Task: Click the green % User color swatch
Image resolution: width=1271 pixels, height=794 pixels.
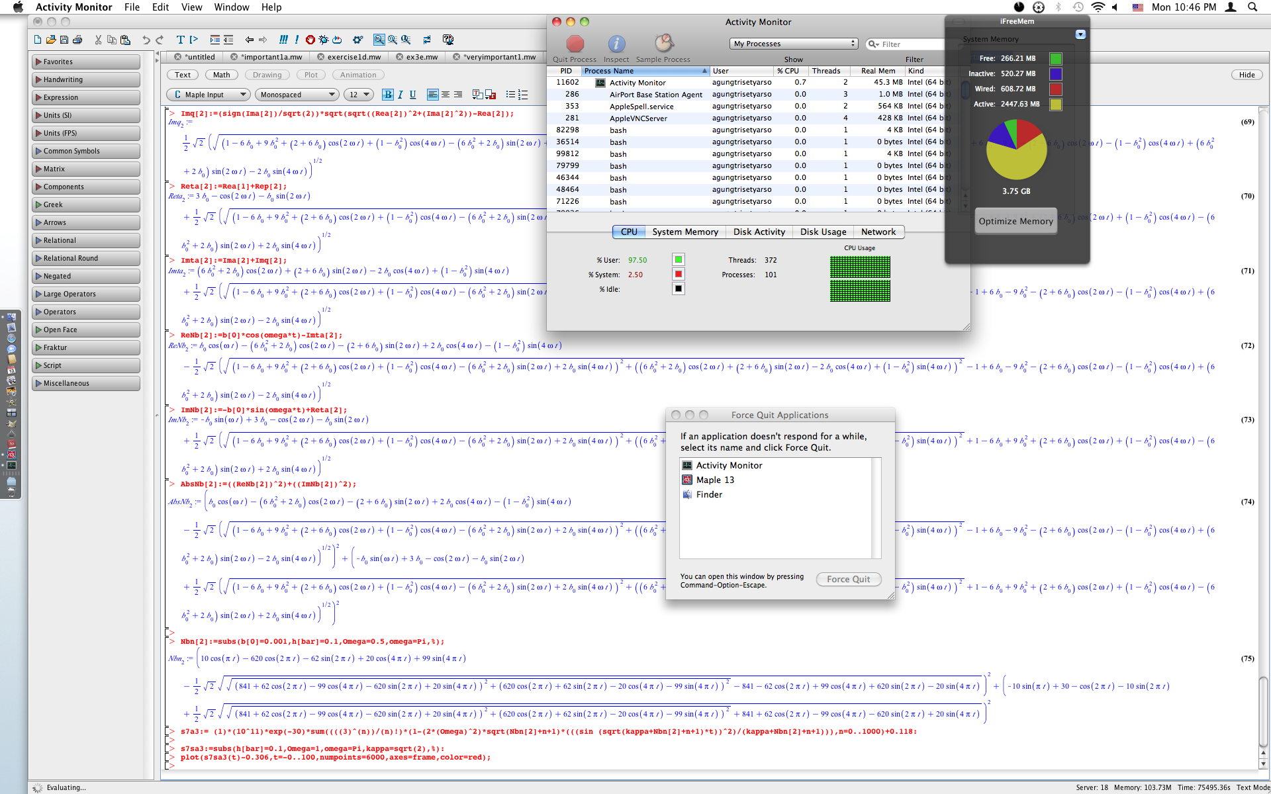Action: tap(678, 259)
